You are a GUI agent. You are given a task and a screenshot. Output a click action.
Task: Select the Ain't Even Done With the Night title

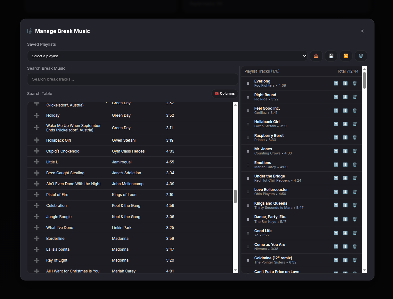click(73, 184)
